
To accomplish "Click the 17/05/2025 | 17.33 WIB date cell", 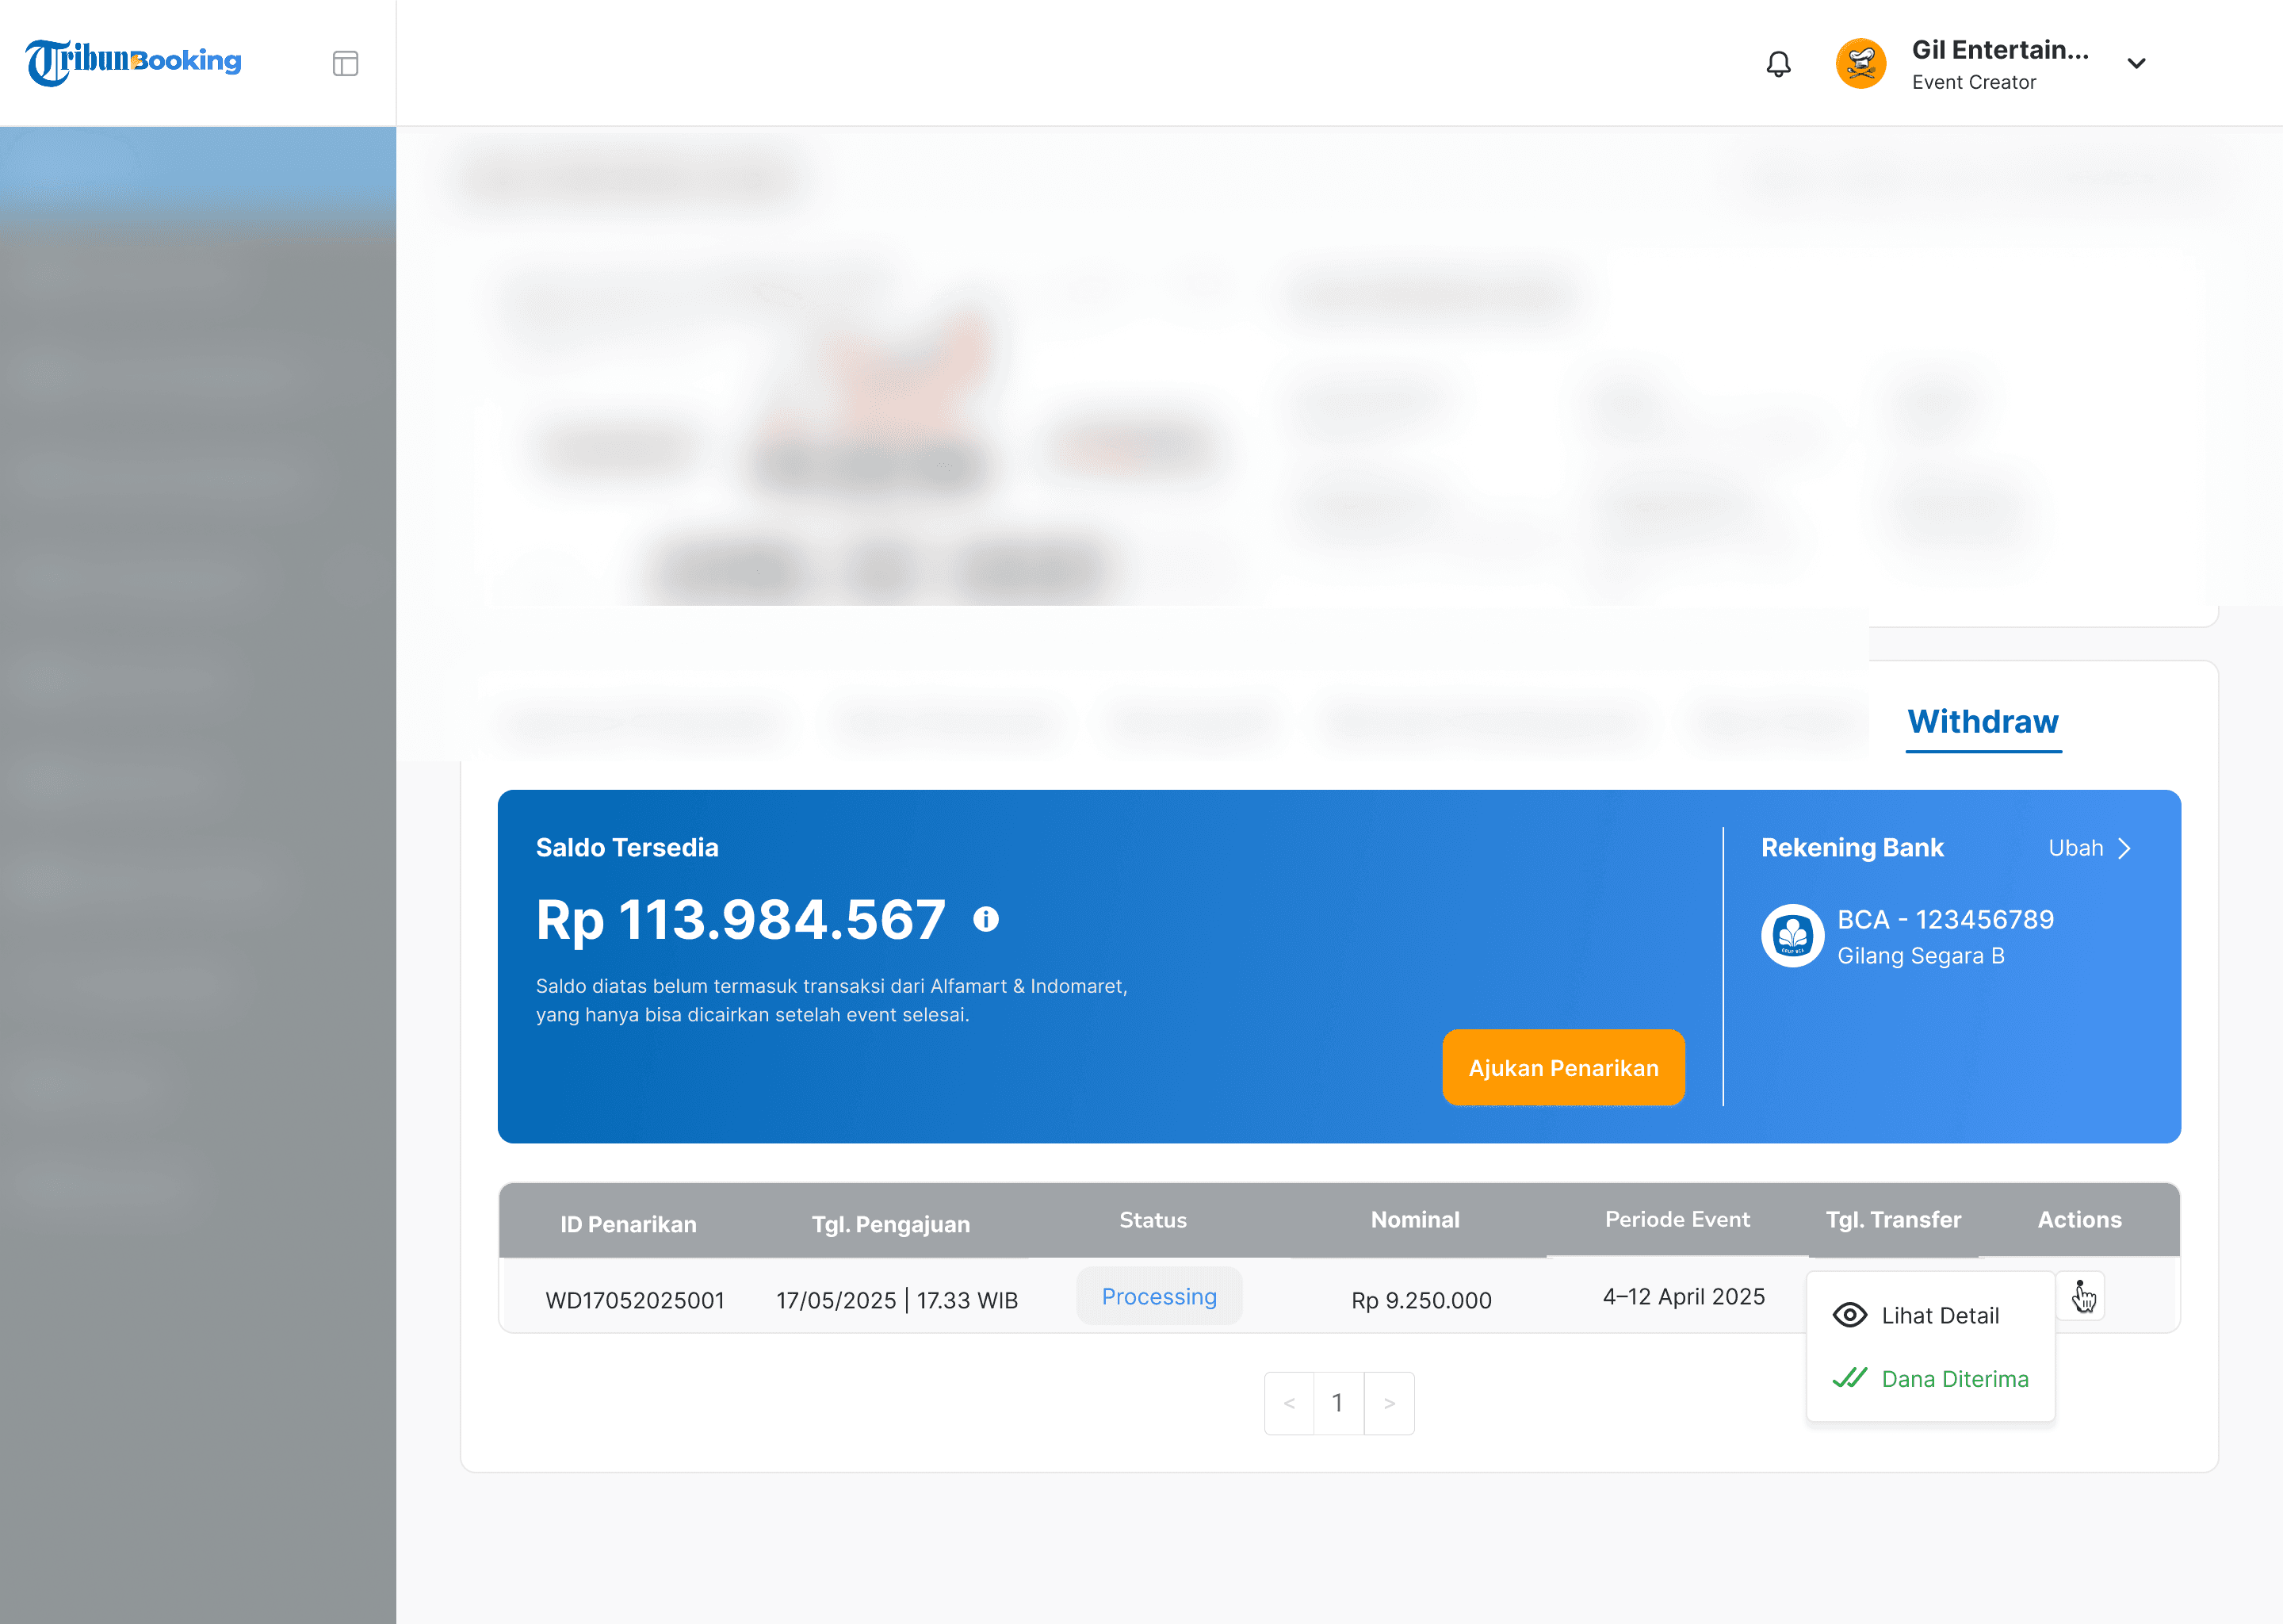I will 897,1300.
